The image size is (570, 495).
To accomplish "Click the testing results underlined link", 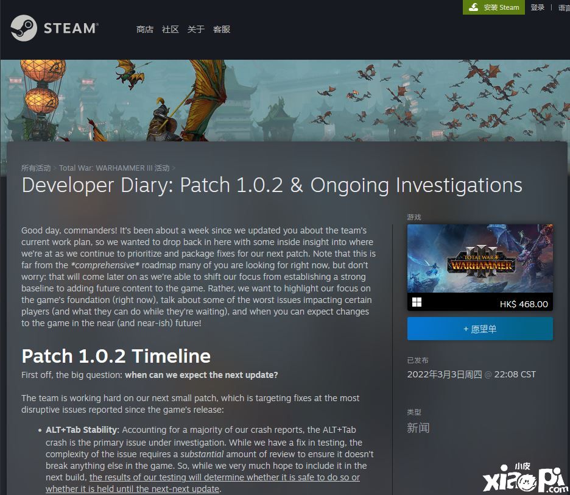I will (x=202, y=483).
